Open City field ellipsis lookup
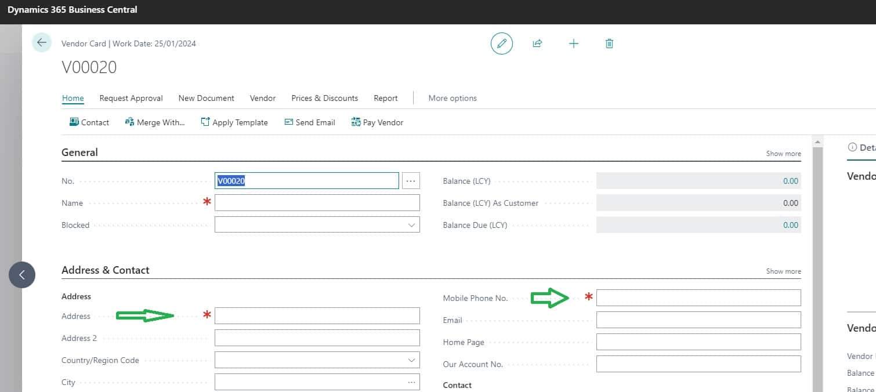 tap(411, 382)
